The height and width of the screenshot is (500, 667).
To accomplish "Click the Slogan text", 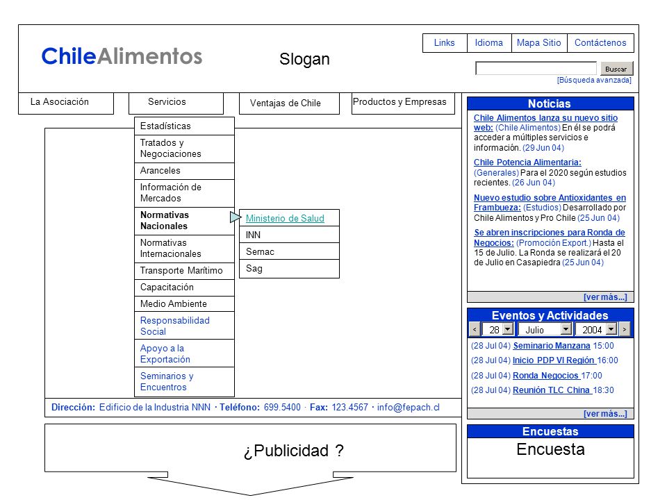I will point(304,59).
